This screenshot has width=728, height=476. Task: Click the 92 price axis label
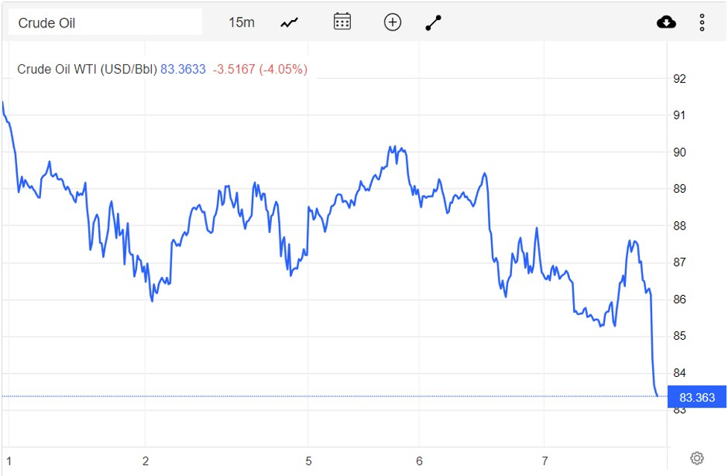point(680,78)
